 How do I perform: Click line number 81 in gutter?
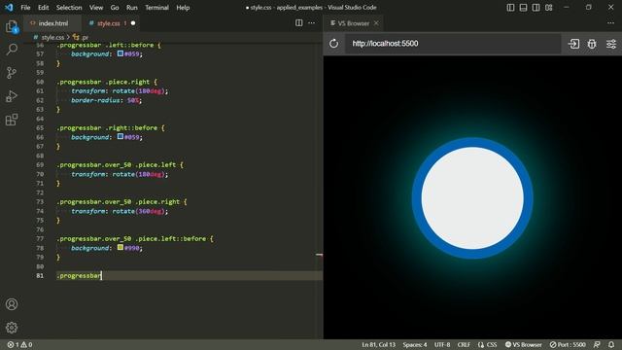[40, 275]
